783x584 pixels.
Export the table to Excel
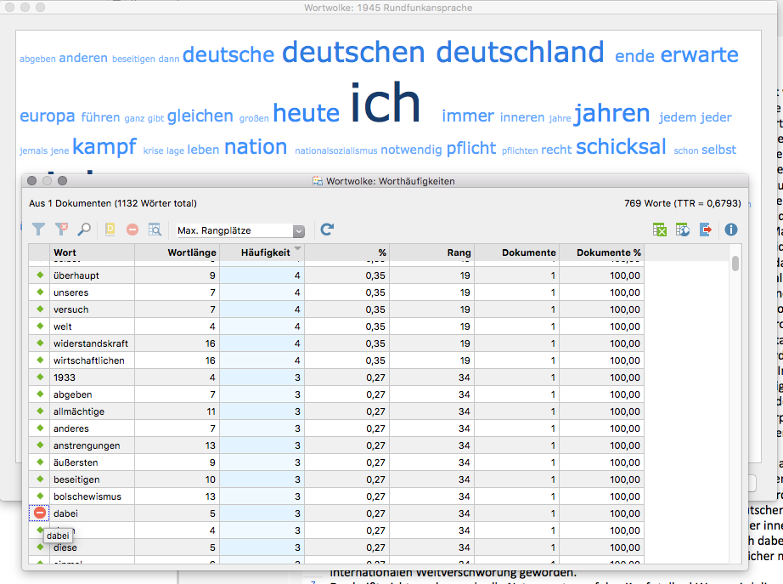click(x=660, y=230)
